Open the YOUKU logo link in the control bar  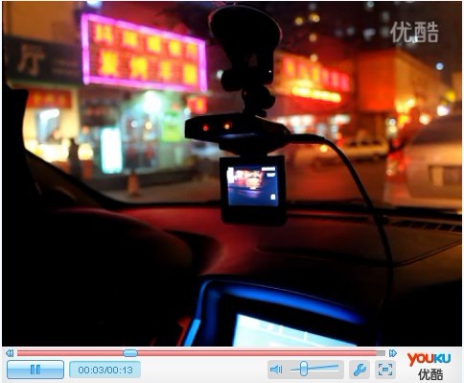click(x=429, y=359)
